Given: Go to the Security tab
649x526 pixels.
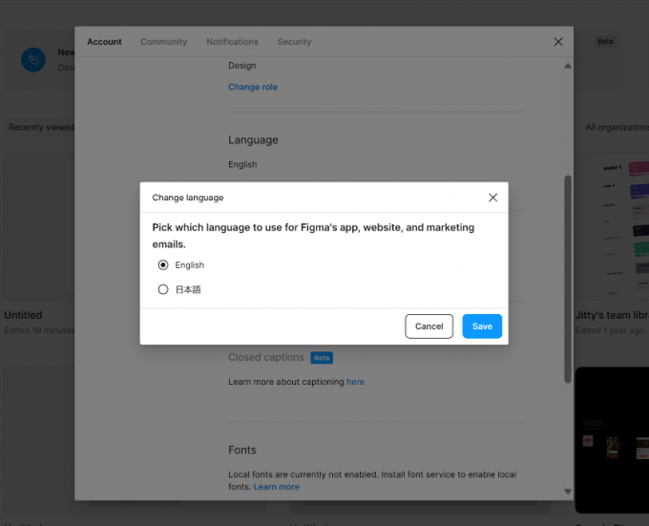Looking at the screenshot, I should [x=294, y=42].
